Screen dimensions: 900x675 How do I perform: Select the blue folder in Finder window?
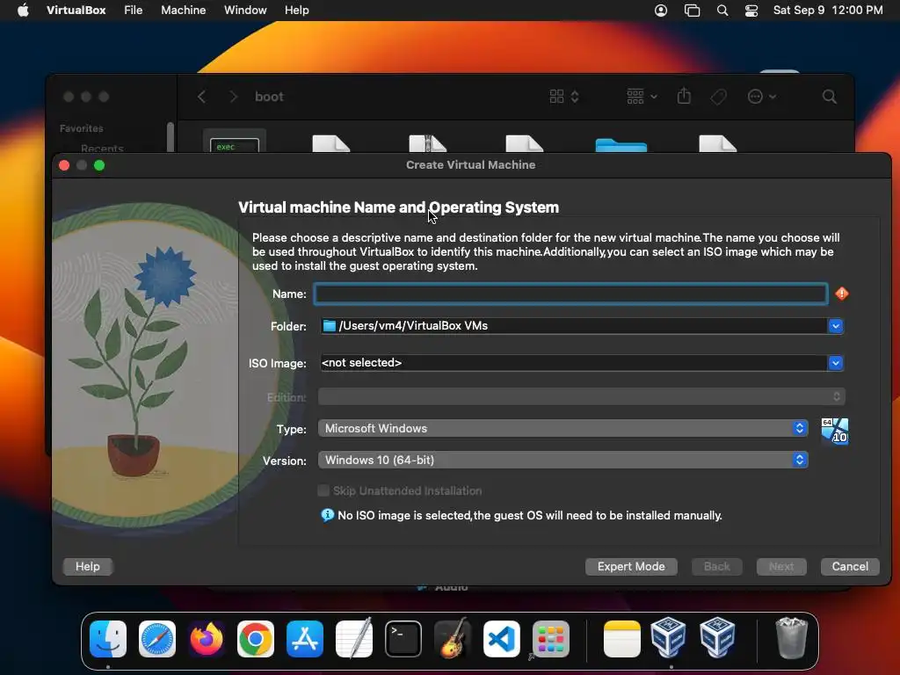point(621,145)
